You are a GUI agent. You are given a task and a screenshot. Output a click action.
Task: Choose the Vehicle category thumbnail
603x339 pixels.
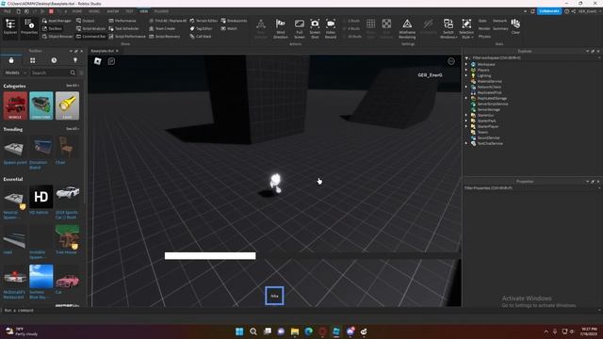pyautogui.click(x=15, y=105)
